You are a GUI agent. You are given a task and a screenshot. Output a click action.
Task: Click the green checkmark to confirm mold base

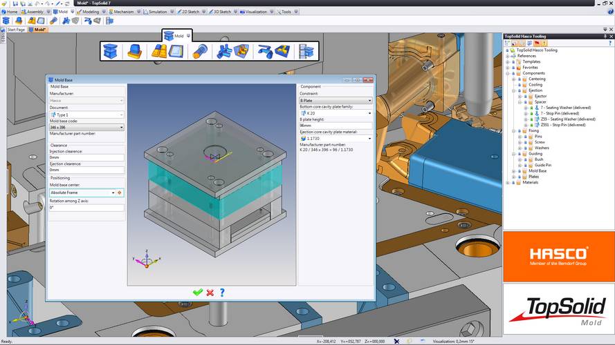197,293
